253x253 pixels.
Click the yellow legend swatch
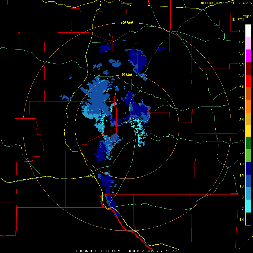coord(248,131)
